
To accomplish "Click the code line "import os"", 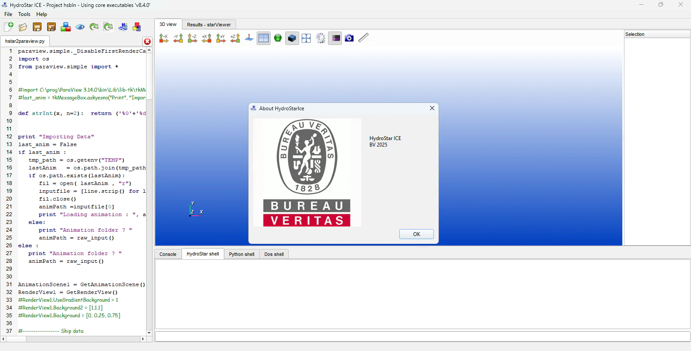I will 34,59.
